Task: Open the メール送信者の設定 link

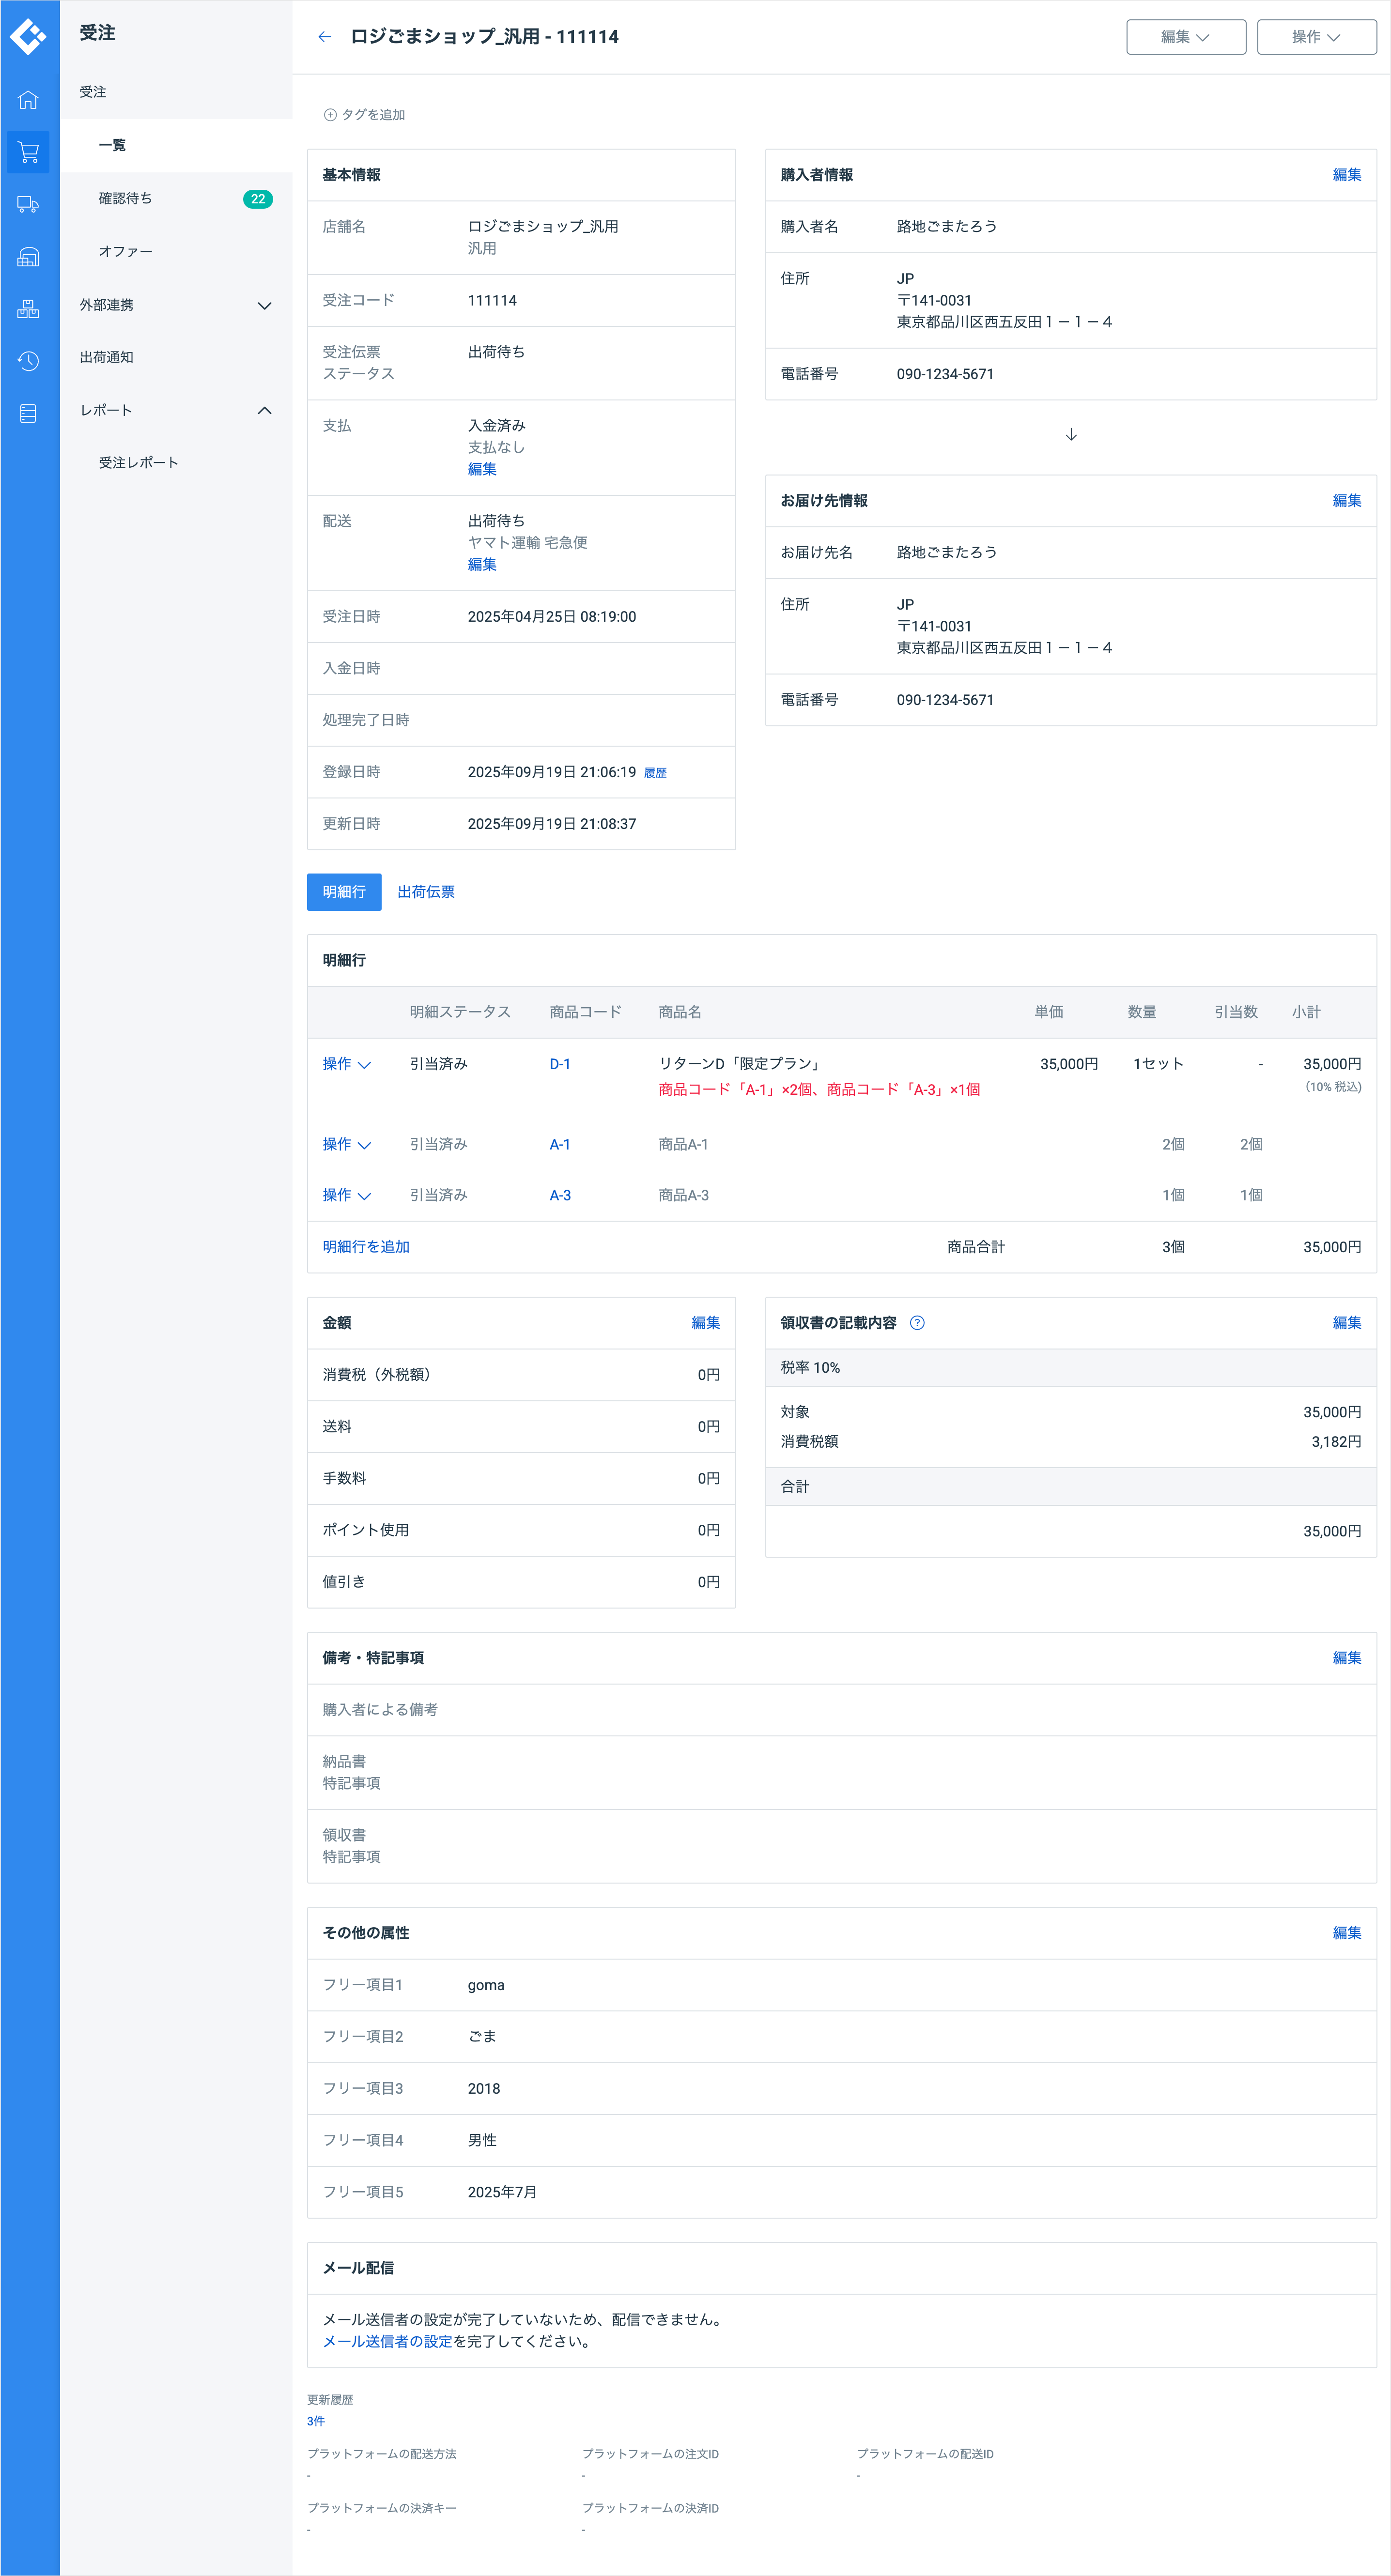Action: coord(387,2341)
